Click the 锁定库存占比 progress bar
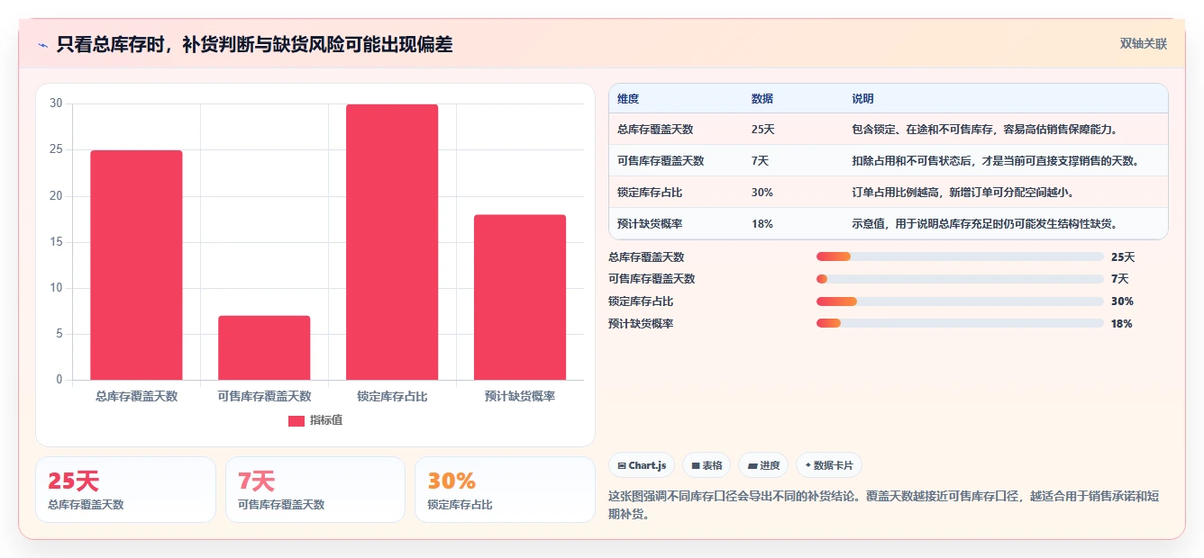 [960, 301]
